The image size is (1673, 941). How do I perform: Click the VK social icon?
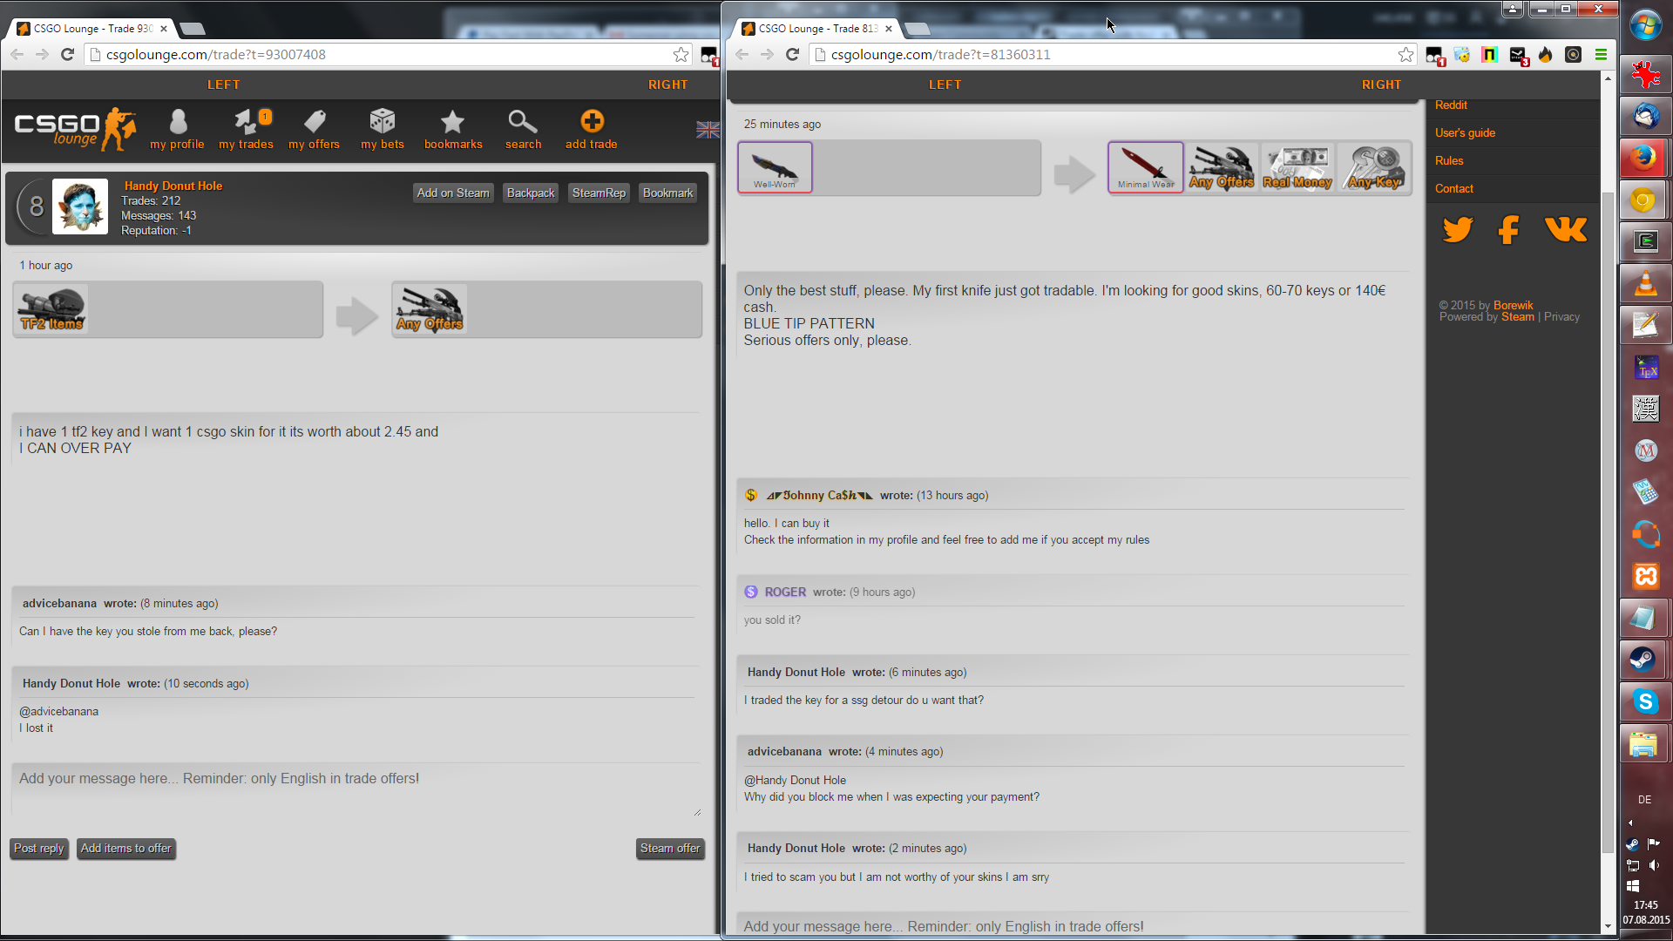tap(1566, 230)
